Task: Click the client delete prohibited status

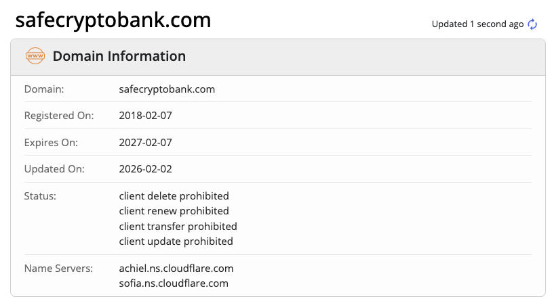Action: pyautogui.click(x=174, y=196)
